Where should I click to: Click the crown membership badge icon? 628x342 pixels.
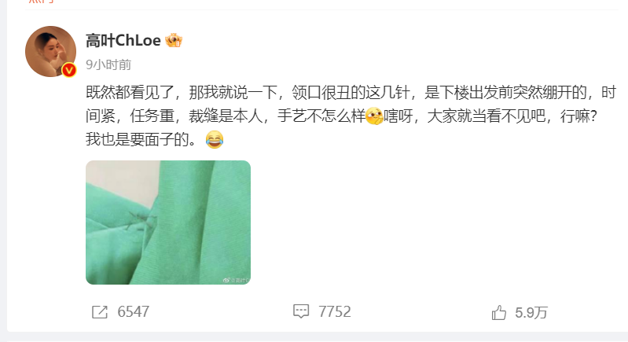(x=174, y=40)
